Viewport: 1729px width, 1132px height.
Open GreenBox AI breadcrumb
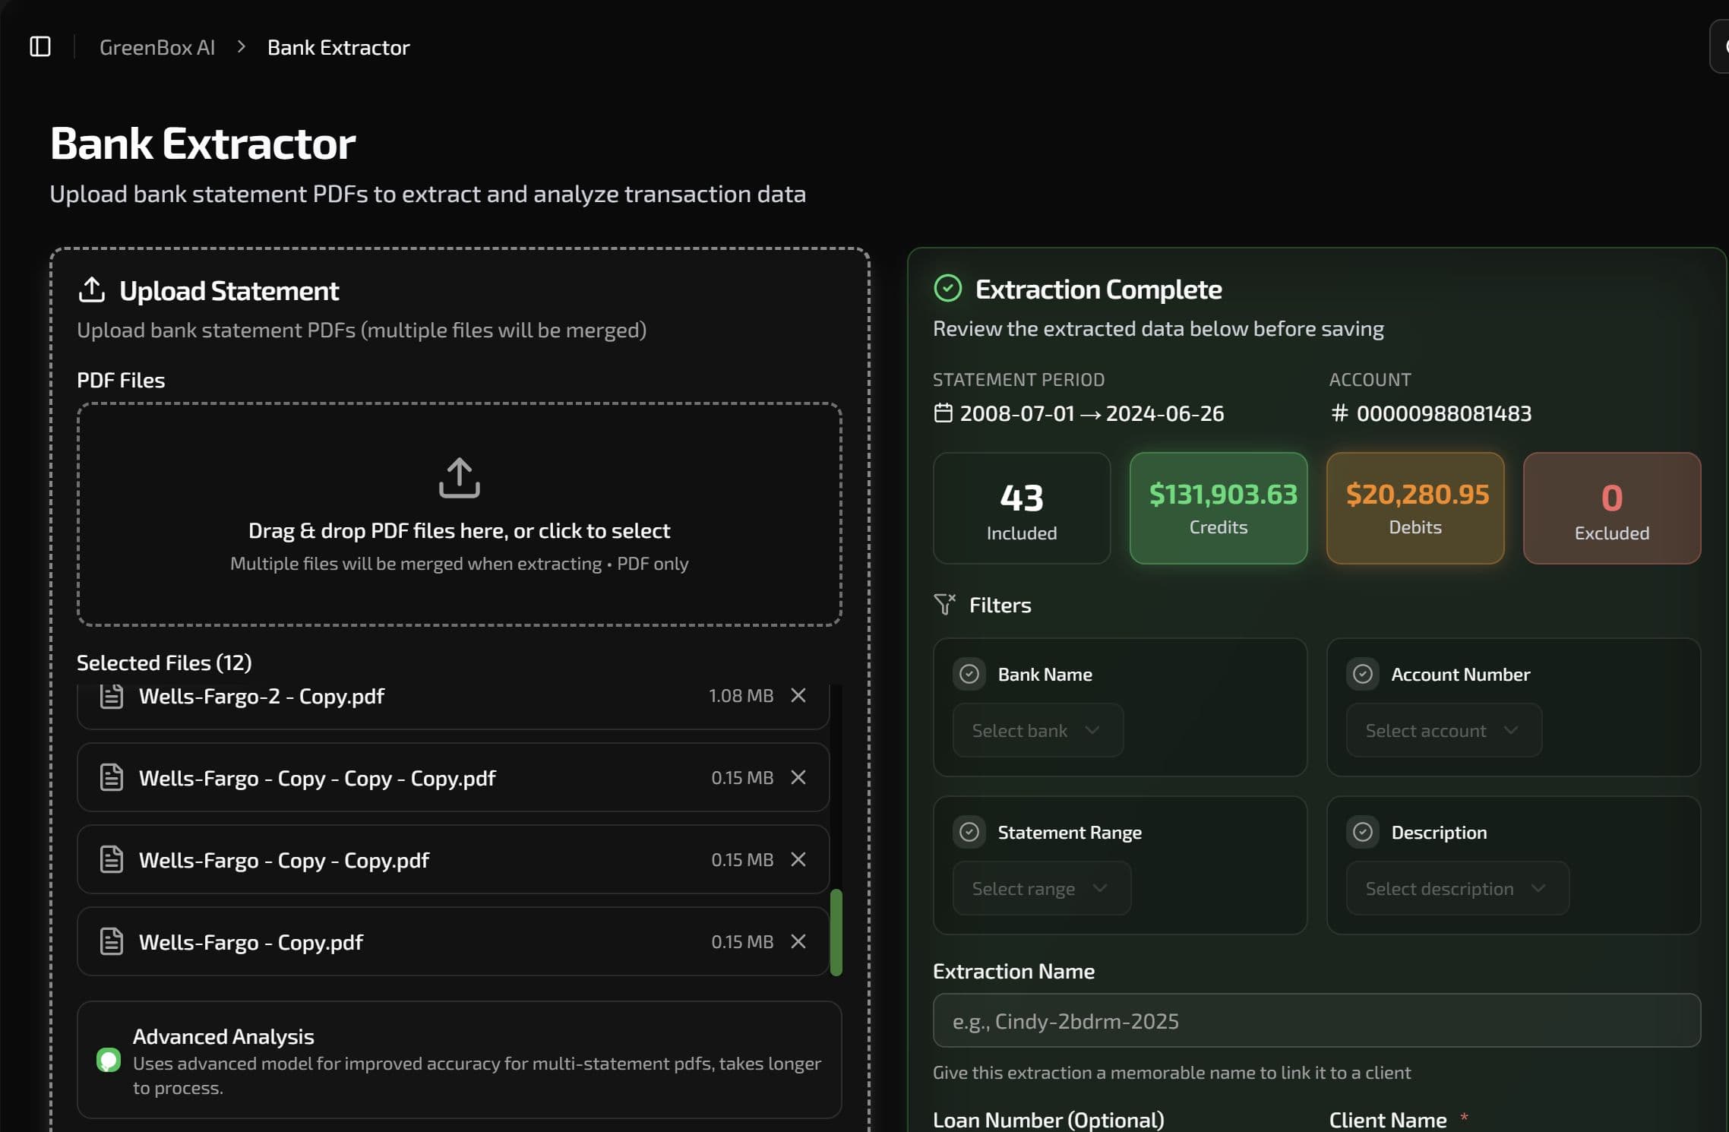(x=157, y=47)
